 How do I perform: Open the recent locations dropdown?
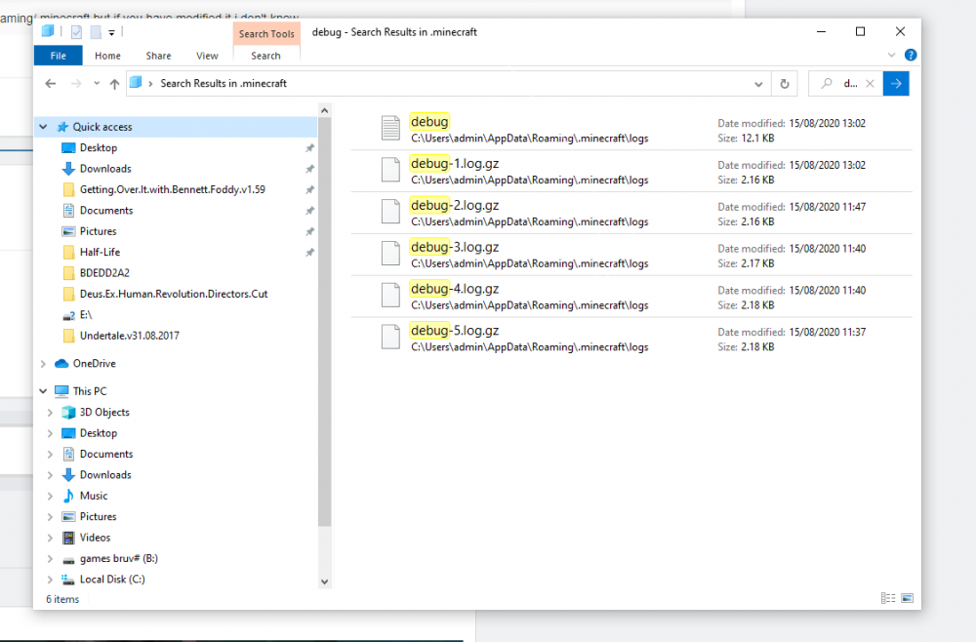(x=97, y=83)
